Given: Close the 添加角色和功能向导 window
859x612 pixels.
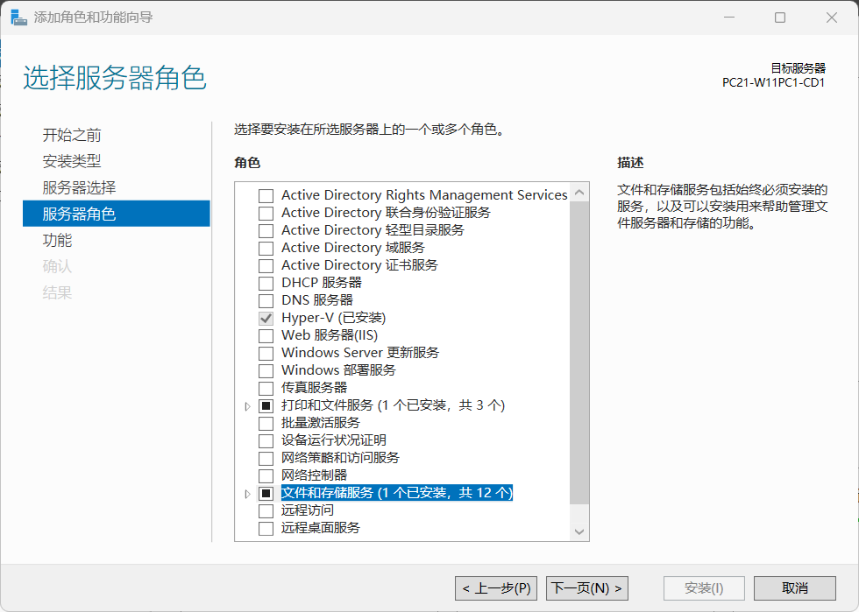Looking at the screenshot, I should pos(832,18).
